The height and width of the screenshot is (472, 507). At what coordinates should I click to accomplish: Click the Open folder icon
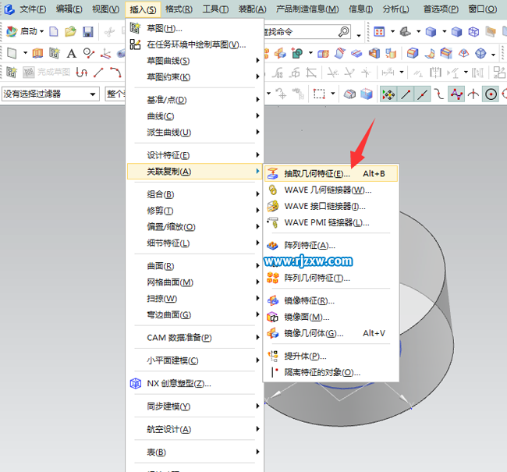tap(70, 31)
